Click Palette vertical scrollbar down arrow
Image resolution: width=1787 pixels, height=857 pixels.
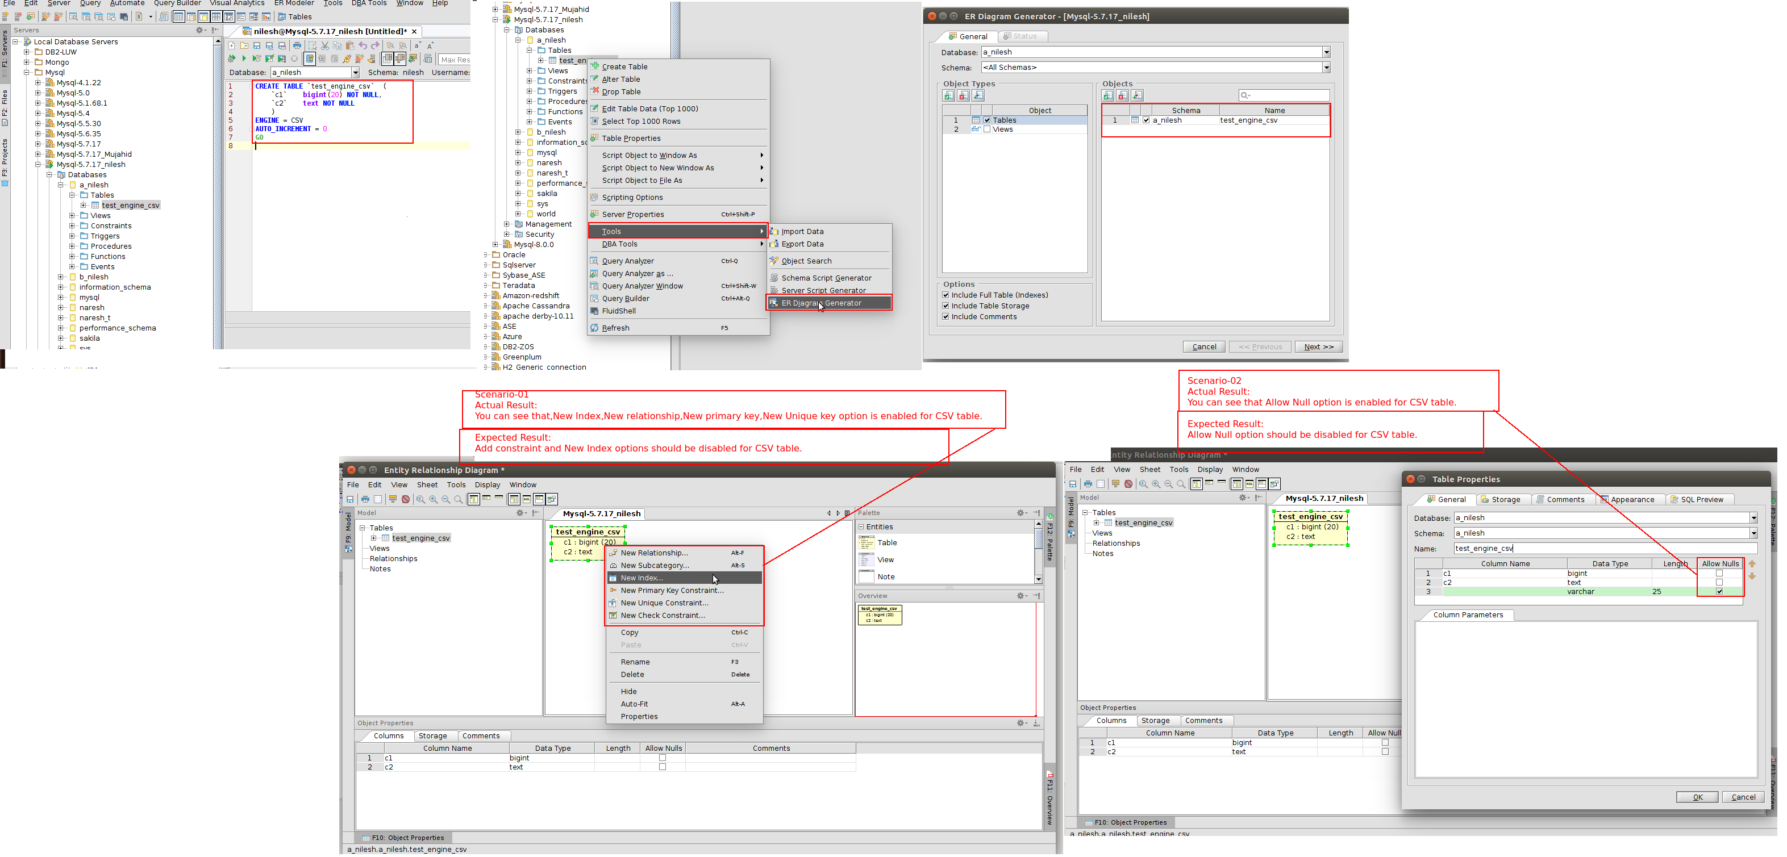(1039, 579)
